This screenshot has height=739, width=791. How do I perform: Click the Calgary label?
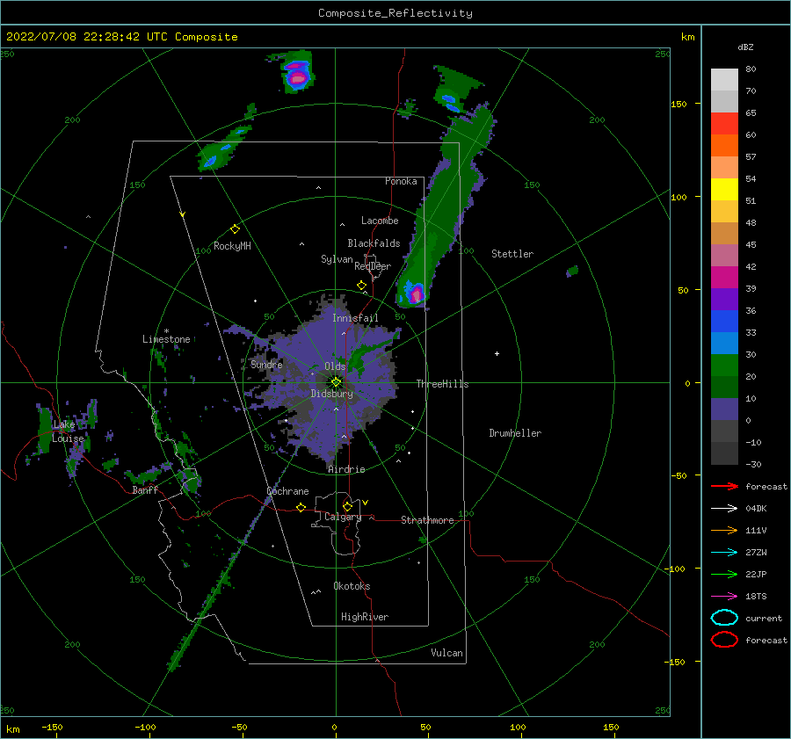(343, 517)
